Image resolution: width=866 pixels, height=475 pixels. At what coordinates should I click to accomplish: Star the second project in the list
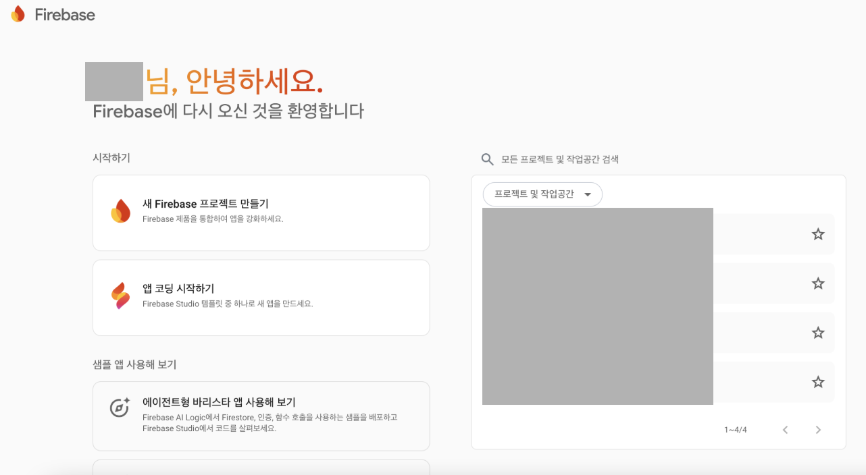(818, 283)
